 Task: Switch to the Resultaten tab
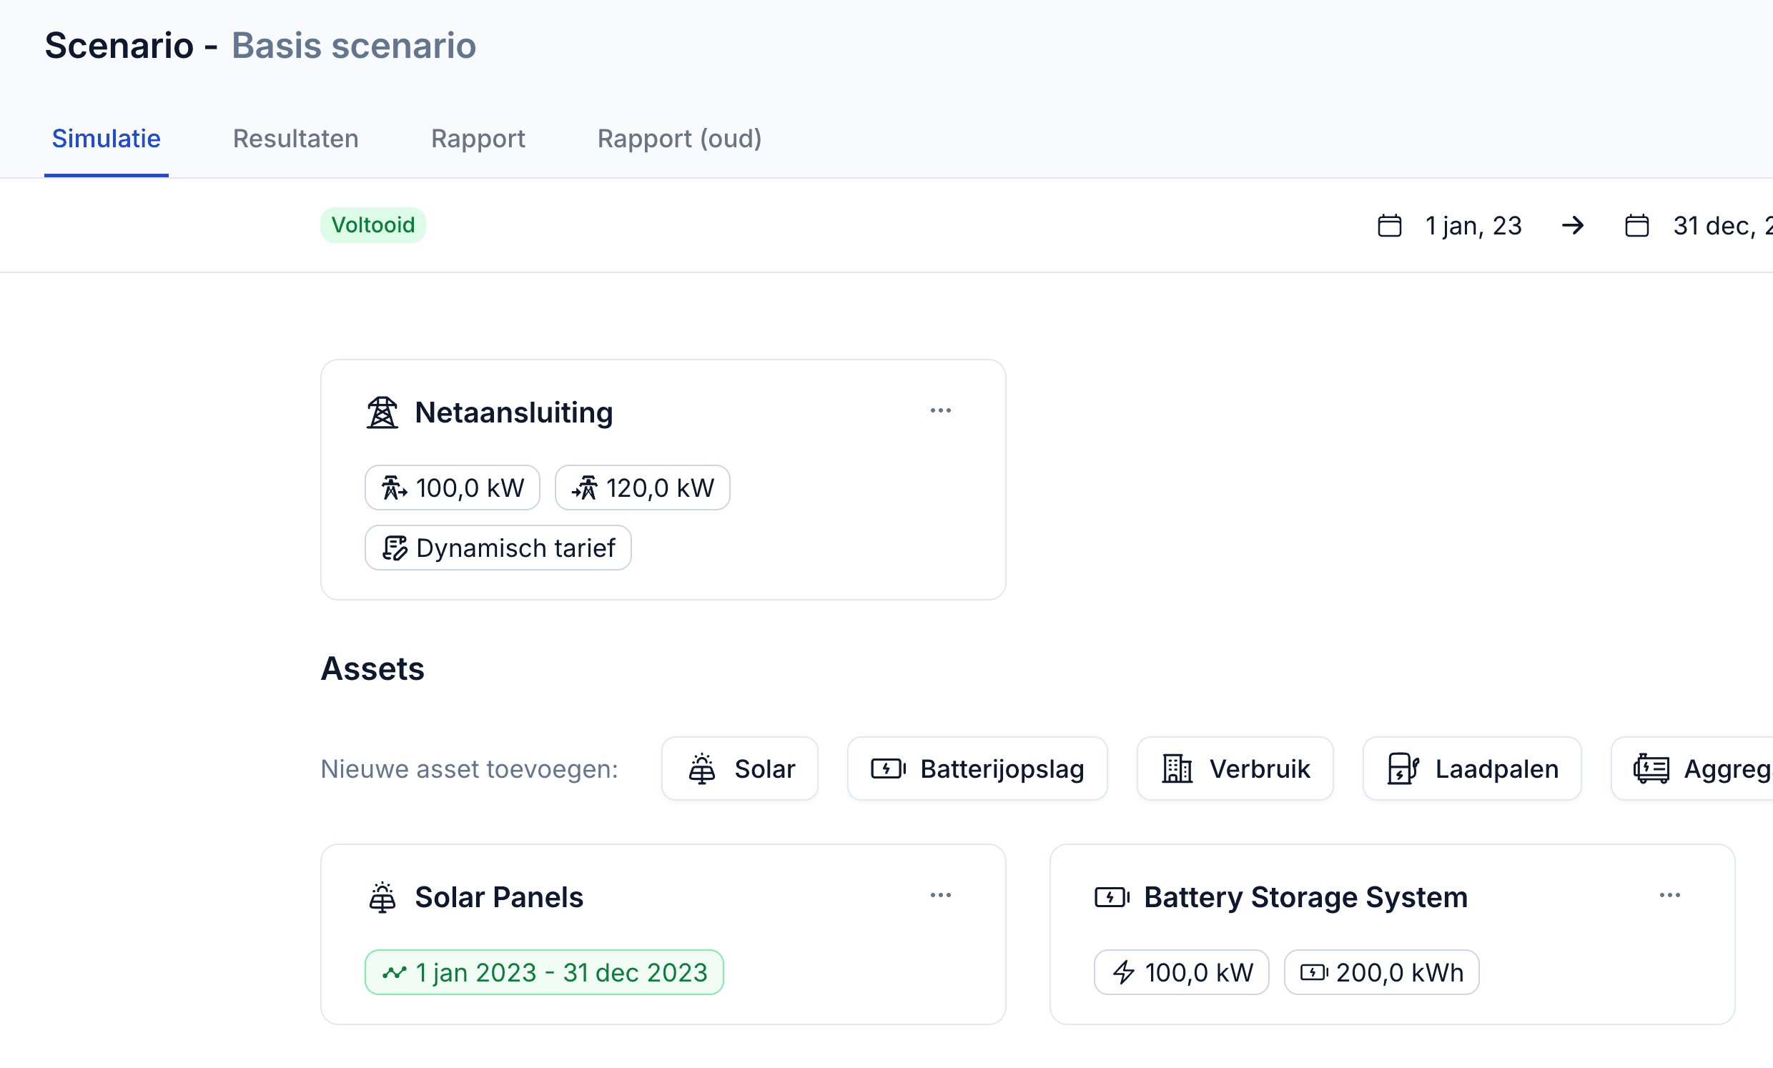(295, 138)
